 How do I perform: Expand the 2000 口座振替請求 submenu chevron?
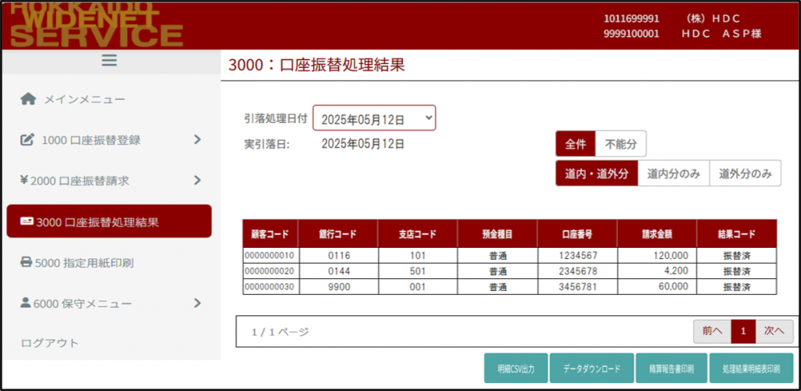[197, 181]
